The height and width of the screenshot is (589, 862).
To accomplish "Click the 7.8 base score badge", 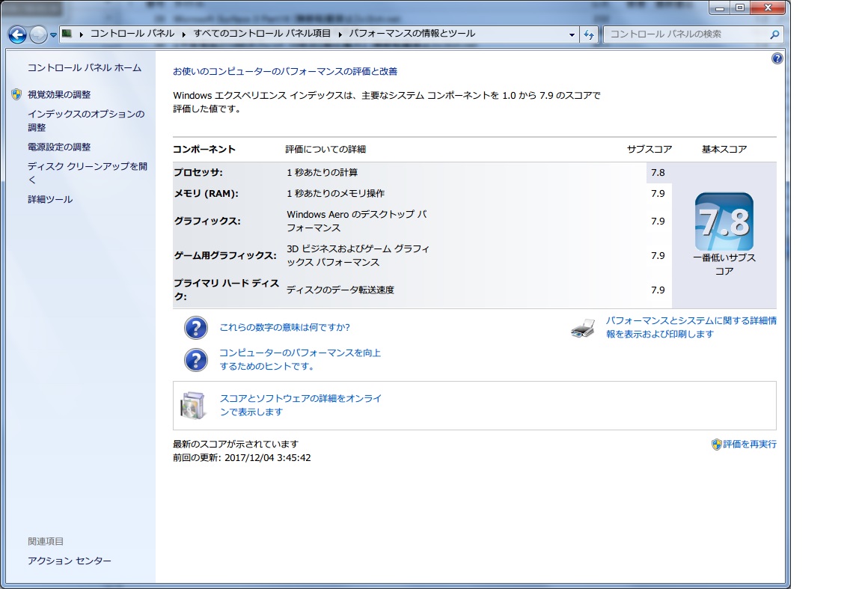I will (x=724, y=222).
